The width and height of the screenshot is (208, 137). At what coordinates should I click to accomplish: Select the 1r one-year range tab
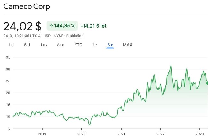click(95, 45)
